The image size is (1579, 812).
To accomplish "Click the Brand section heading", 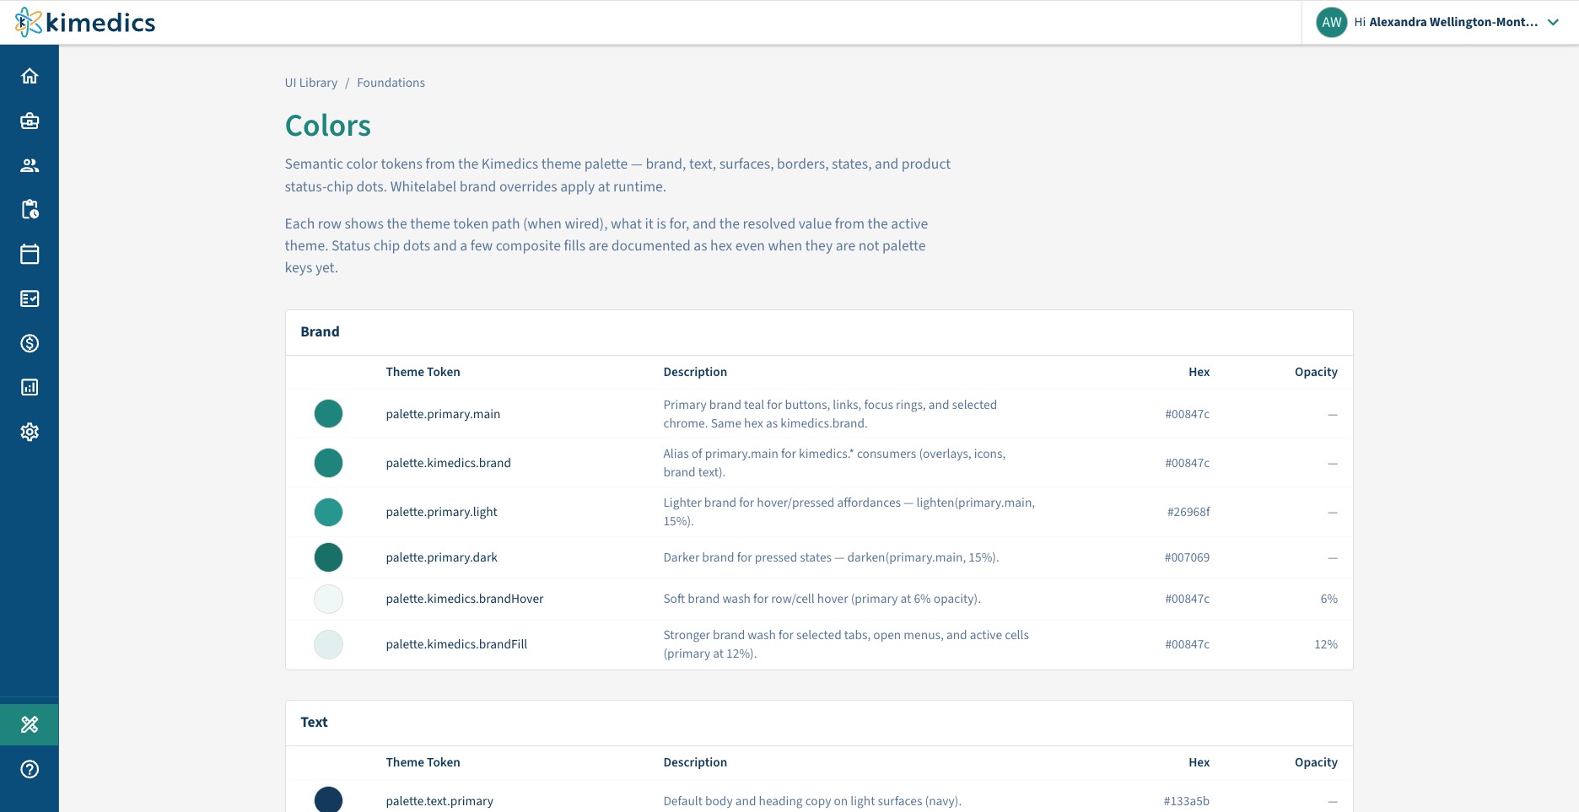I will tap(320, 331).
